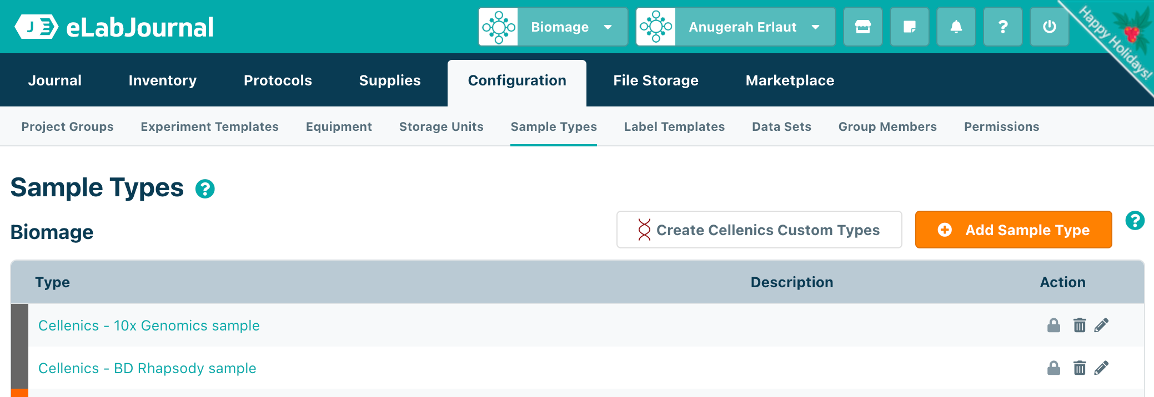Click Create Cellenics Custom Types button
Screen dimensions: 1154x397
759,230
